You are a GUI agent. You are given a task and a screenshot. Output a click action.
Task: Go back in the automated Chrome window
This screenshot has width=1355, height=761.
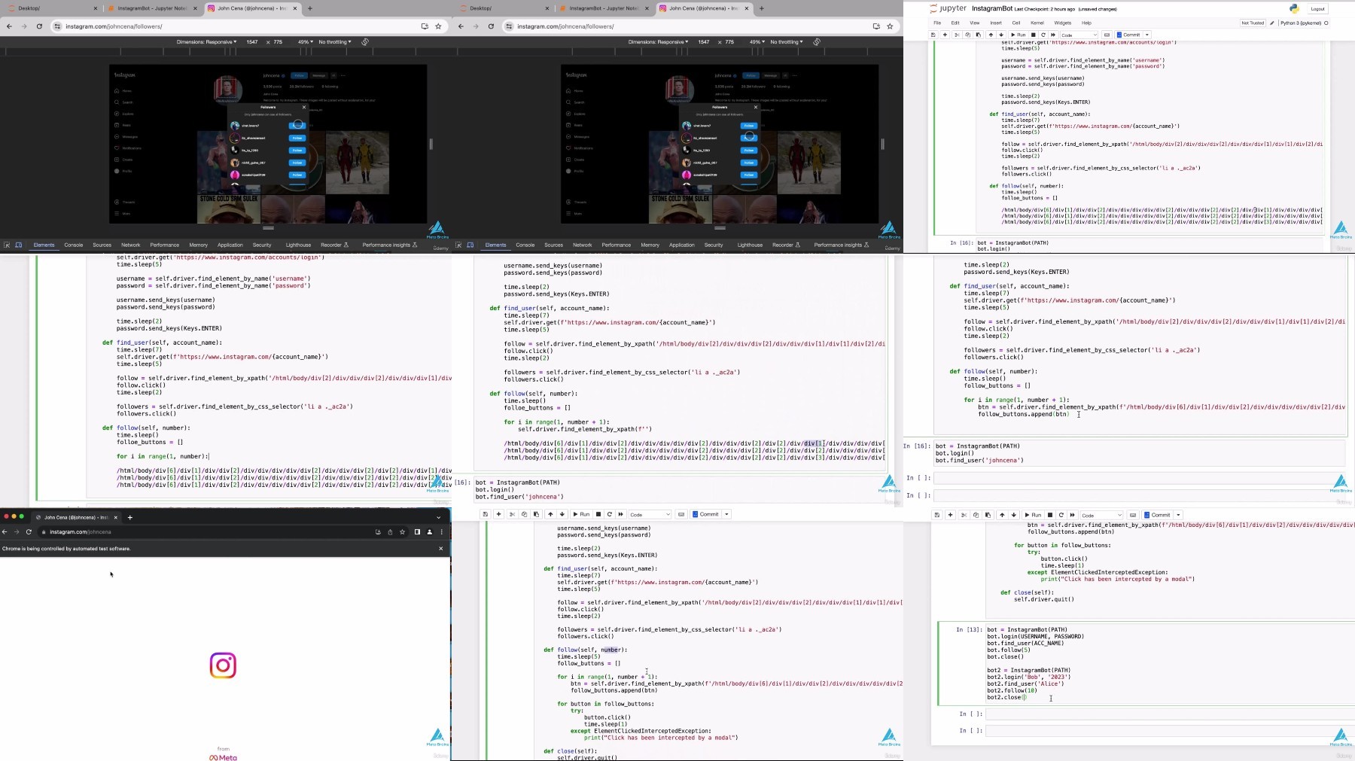pos(5,531)
